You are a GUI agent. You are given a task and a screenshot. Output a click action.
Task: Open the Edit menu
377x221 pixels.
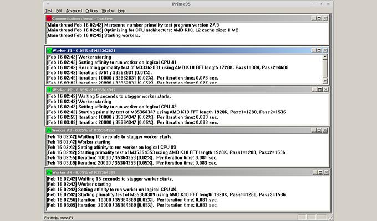[59, 11]
